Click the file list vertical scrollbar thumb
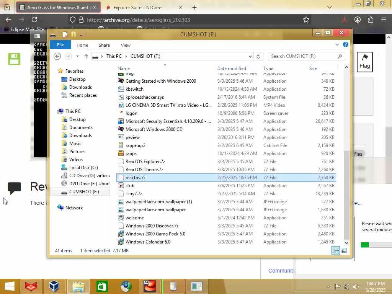Image resolution: width=392 pixels, height=294 pixels. coord(346,195)
